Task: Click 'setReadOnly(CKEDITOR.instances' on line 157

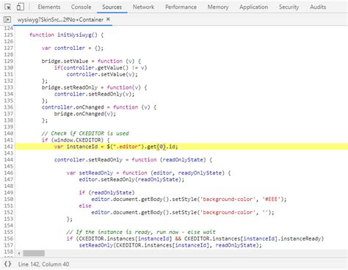Action: click(126, 245)
